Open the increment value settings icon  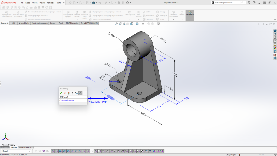(76, 93)
